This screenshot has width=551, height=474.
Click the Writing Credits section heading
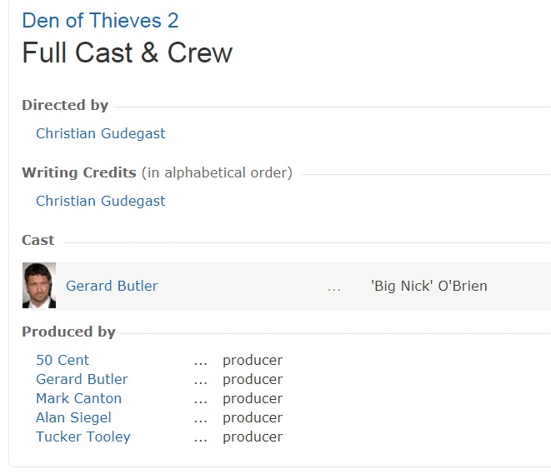point(79,172)
